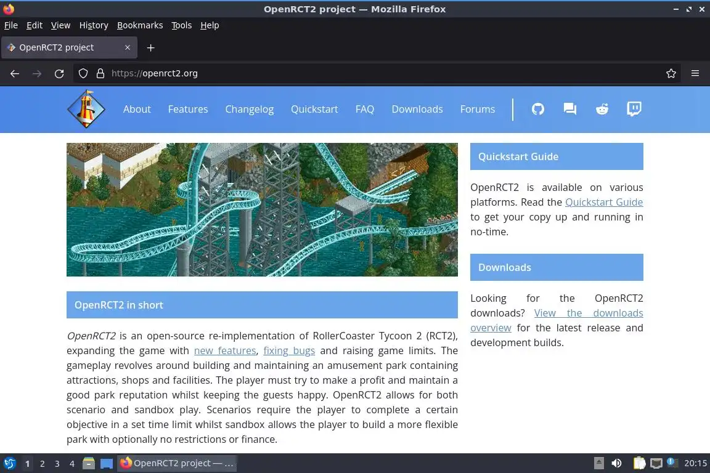Go to the About page
This screenshot has width=710, height=473.
[137, 109]
